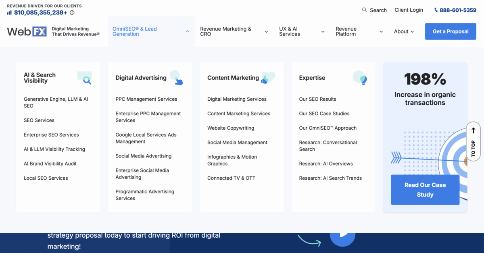Go to Content Marketing Services
484x253 pixels.
click(x=239, y=114)
